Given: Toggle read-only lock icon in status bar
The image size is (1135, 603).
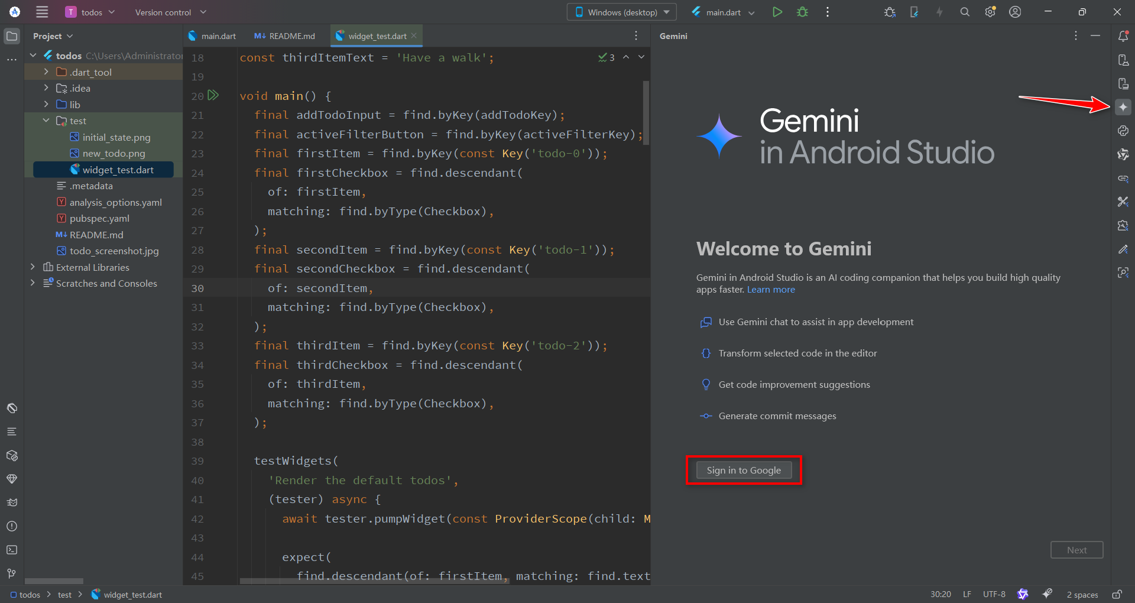Looking at the screenshot, I should point(1117,594).
